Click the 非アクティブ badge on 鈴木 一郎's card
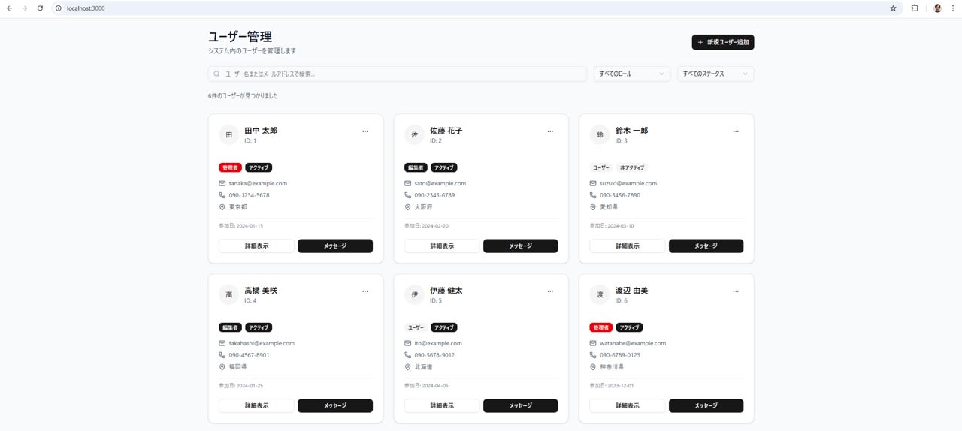962x431 pixels. (x=632, y=167)
